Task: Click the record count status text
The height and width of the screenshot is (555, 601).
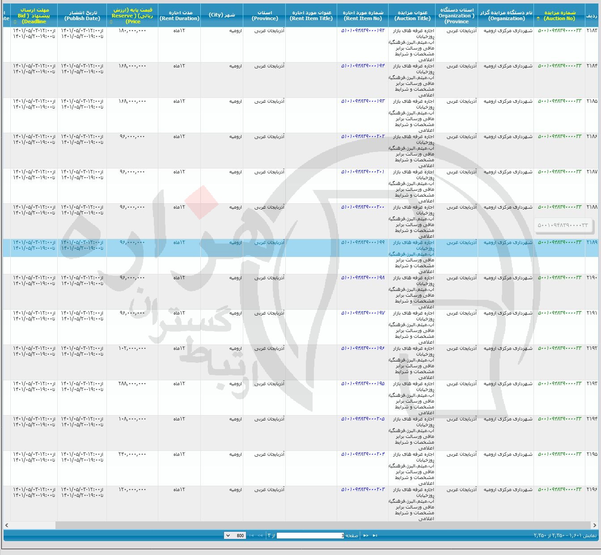Action: tap(565, 535)
